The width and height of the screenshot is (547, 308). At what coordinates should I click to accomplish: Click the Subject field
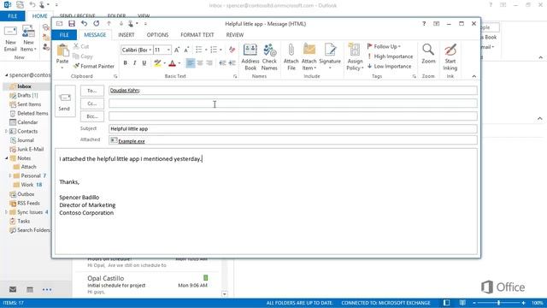pyautogui.click(x=293, y=129)
